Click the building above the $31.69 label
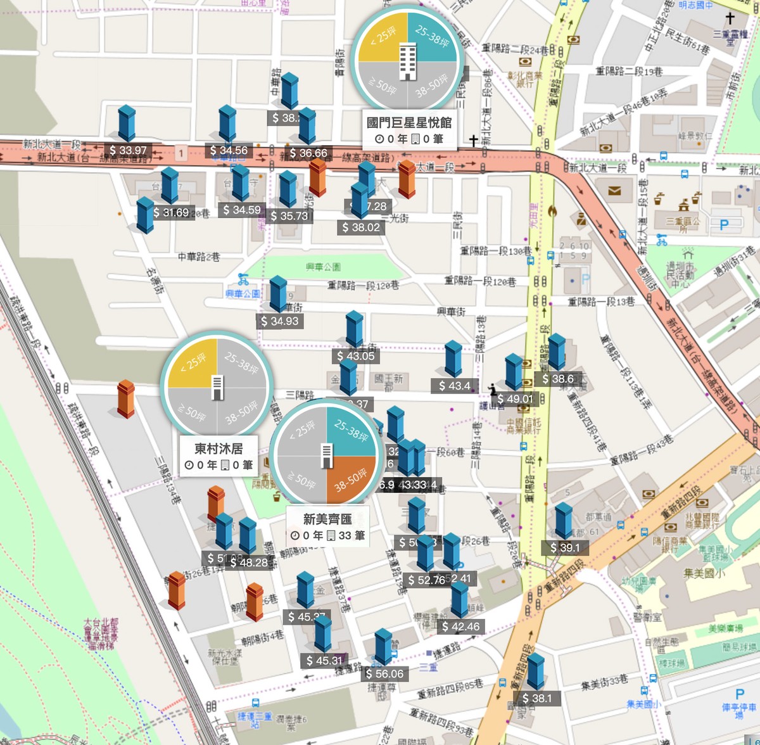 click(x=170, y=185)
